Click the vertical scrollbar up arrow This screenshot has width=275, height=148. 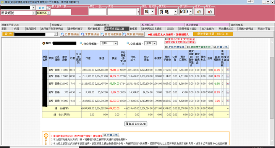click(272, 42)
